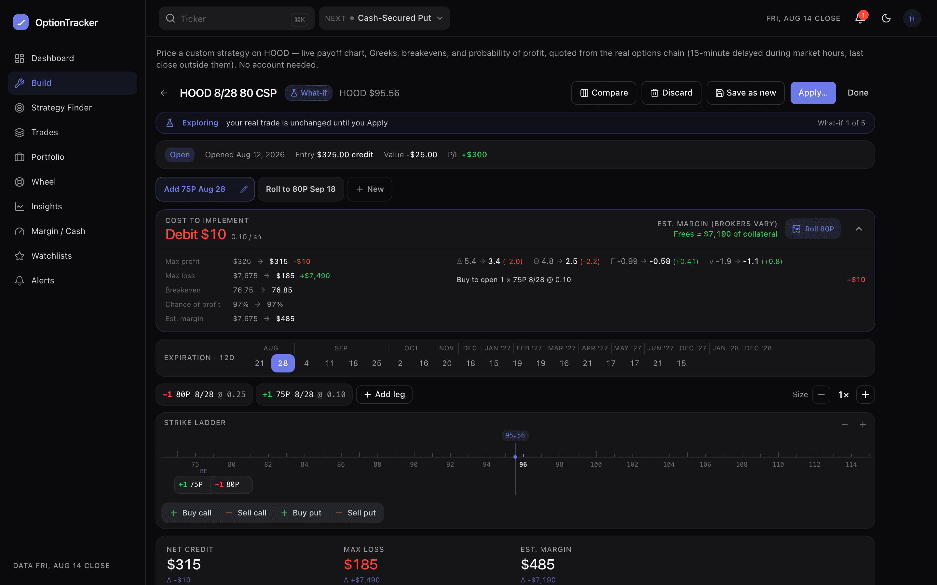Click the Apply... button
The height and width of the screenshot is (585, 937).
tap(813, 93)
